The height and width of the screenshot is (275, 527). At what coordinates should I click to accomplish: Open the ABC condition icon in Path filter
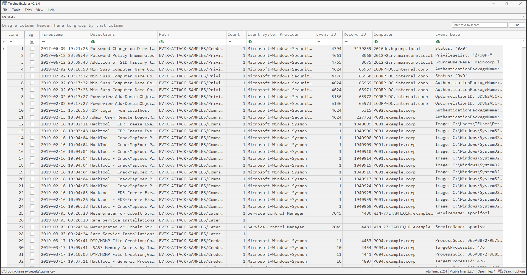161,42
